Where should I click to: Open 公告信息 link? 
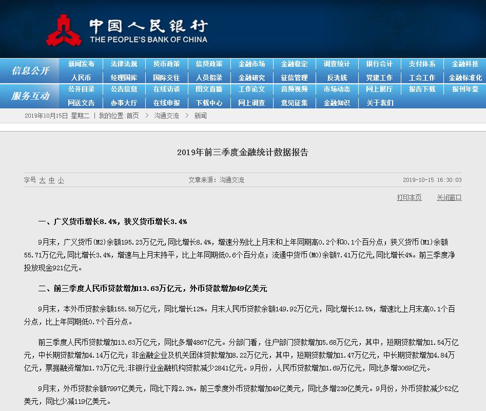click(124, 89)
